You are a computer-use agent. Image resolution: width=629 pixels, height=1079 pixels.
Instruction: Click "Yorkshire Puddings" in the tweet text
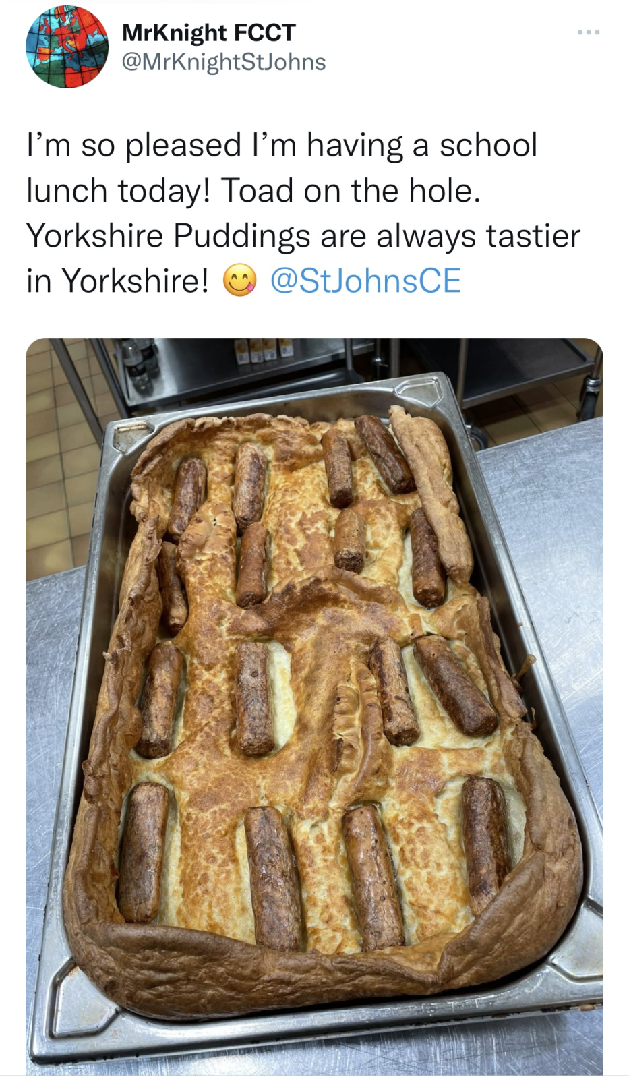pos(169,235)
